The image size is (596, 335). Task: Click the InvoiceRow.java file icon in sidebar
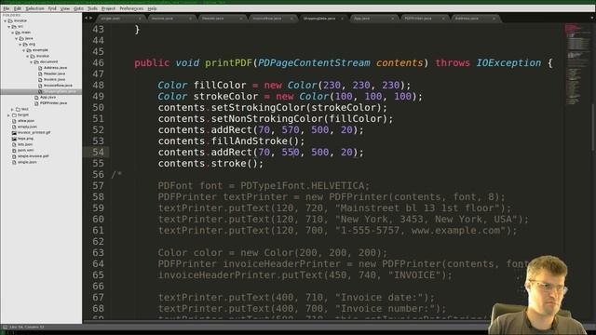coord(40,86)
